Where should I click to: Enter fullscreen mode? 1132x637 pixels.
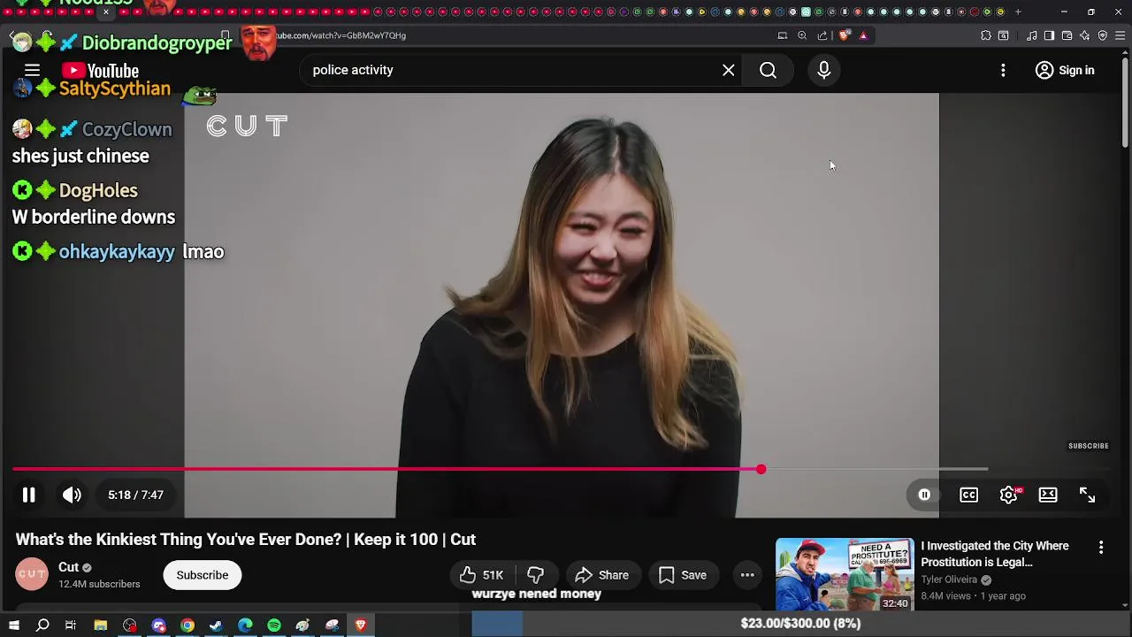(1087, 495)
